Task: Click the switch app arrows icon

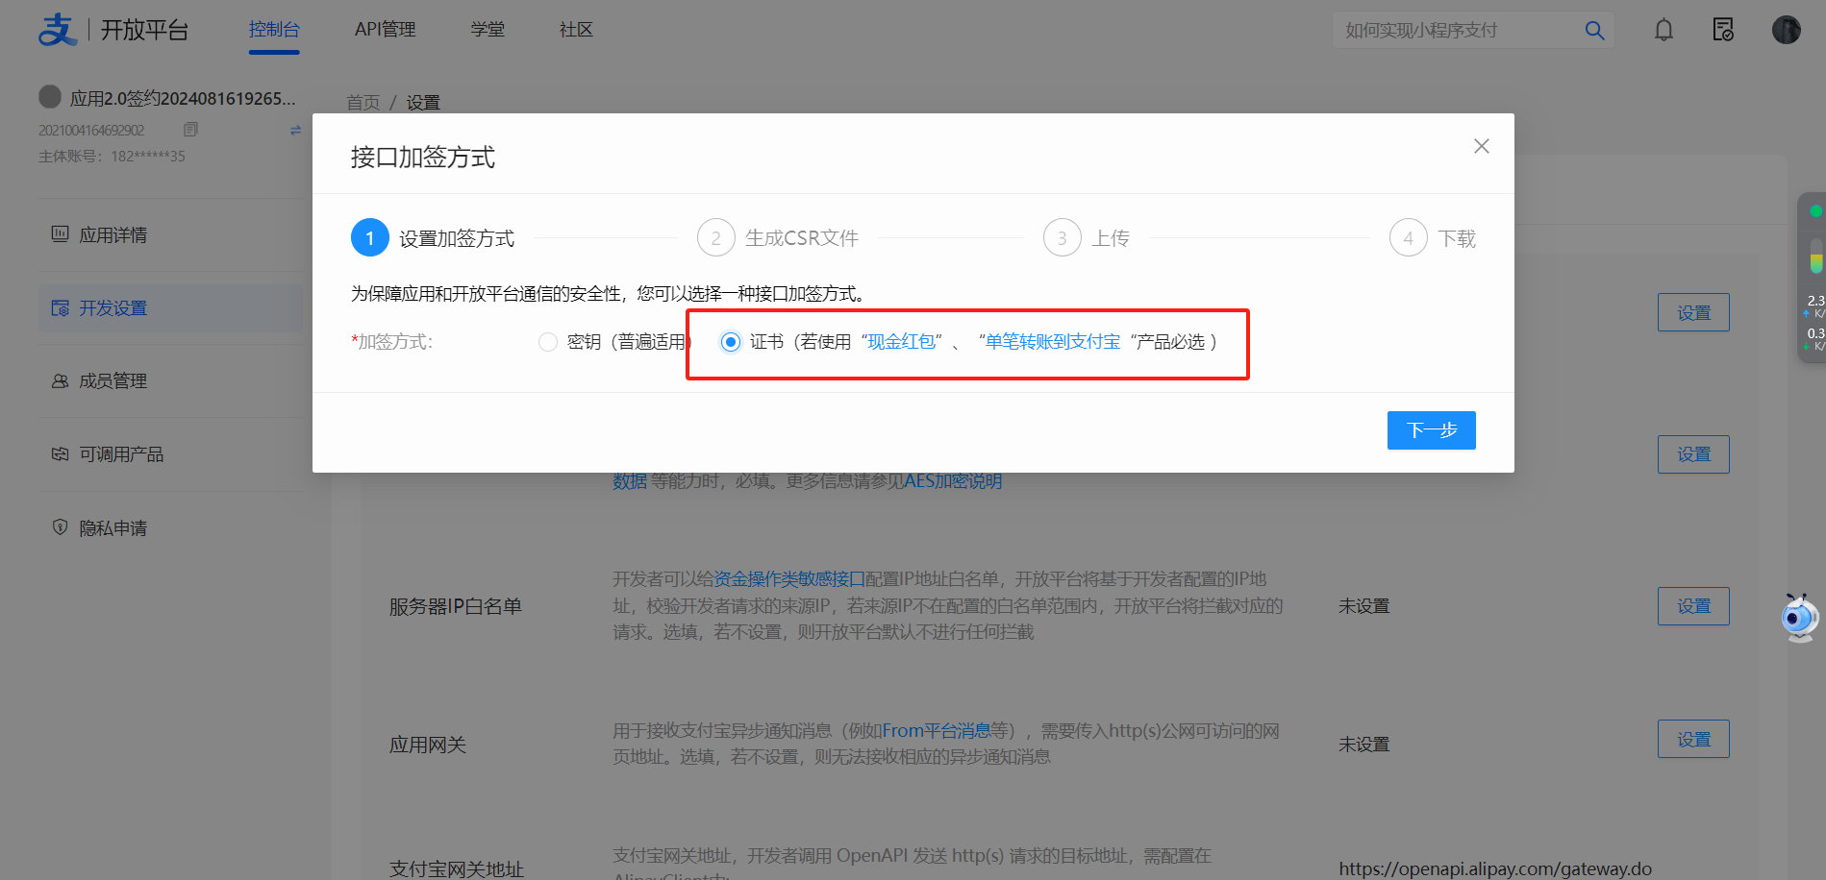Action: click(295, 130)
